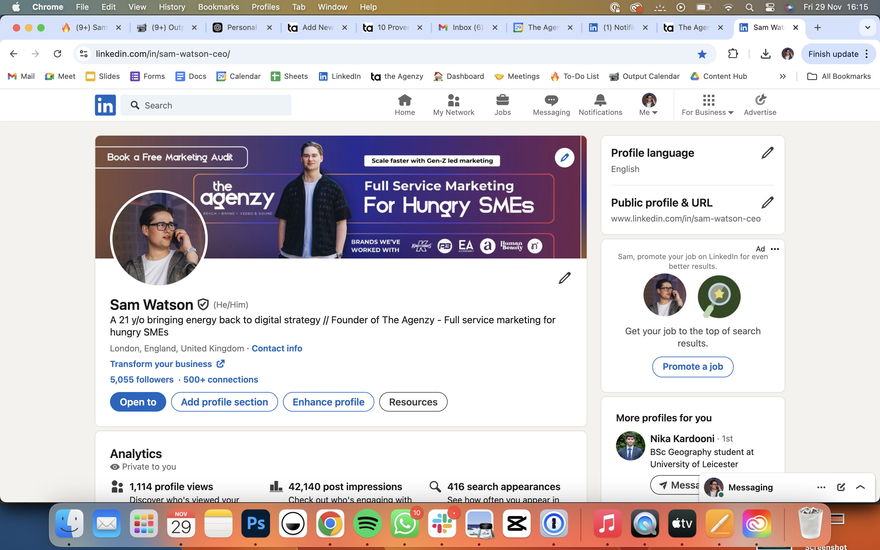This screenshot has width=880, height=550.
Task: Click Enhance profile button
Action: click(x=328, y=402)
